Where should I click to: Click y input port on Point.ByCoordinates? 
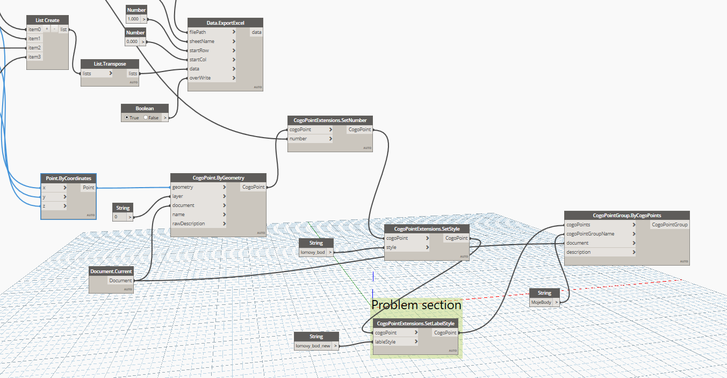pos(54,197)
